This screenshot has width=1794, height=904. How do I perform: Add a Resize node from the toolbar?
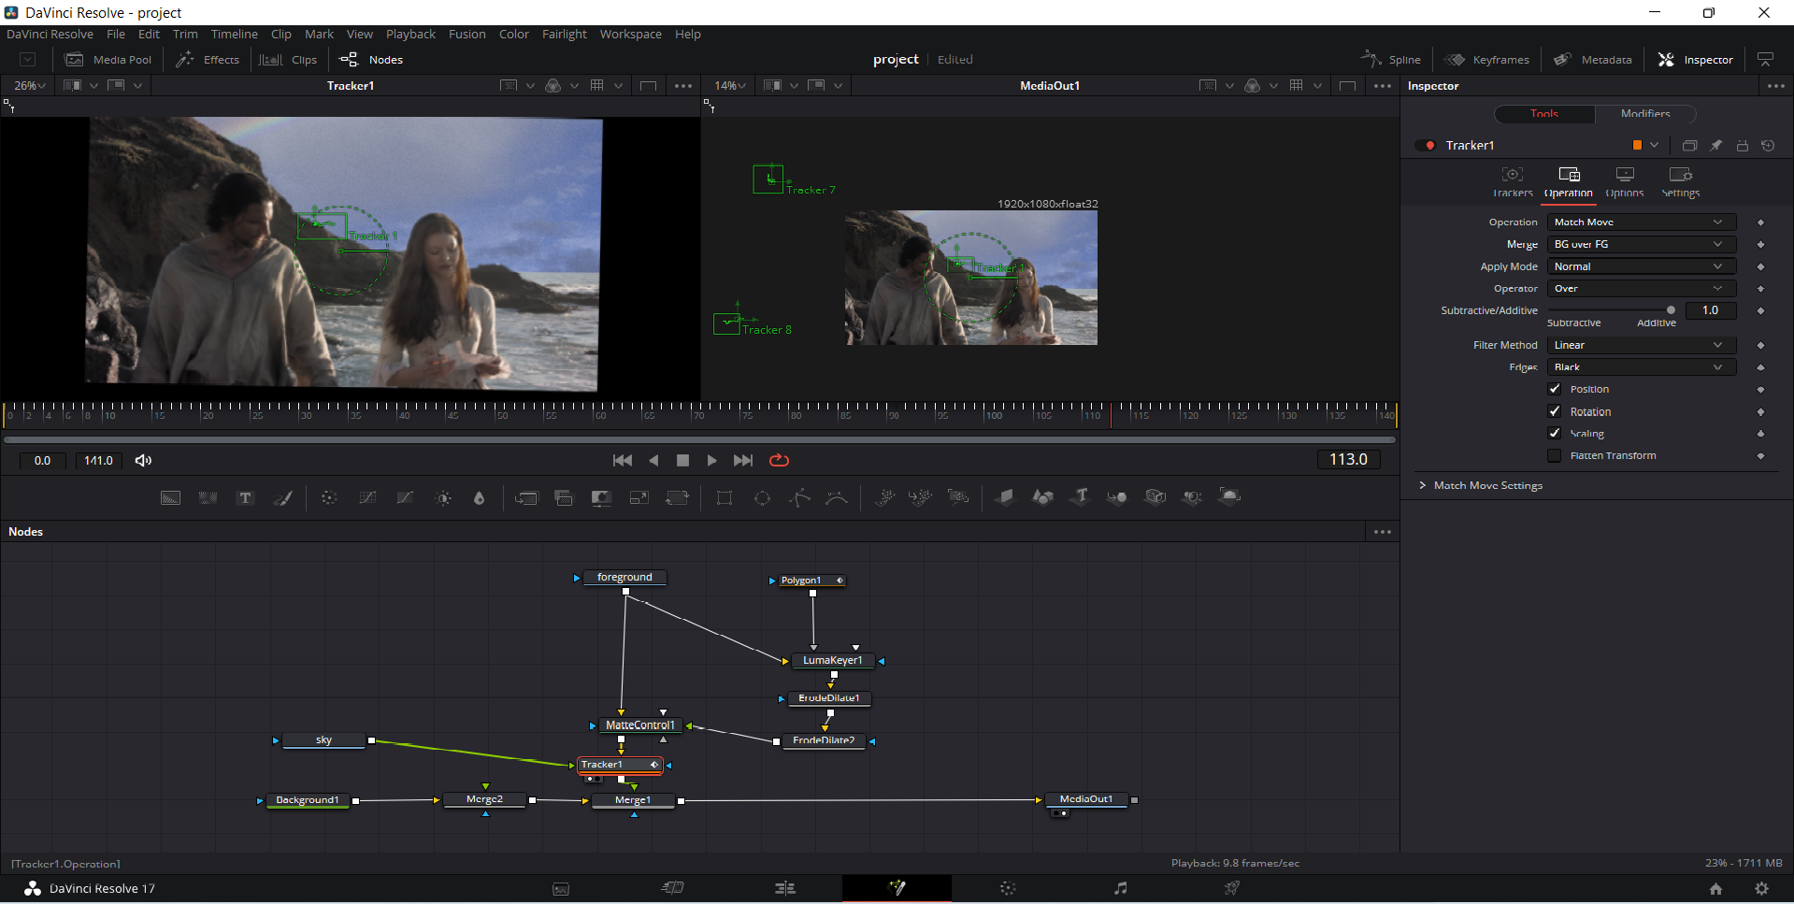tap(639, 497)
